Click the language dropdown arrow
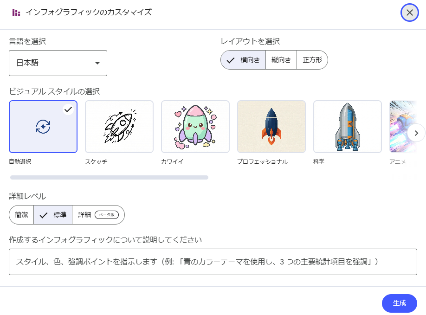Viewport: 426px width, 315px height. click(97, 63)
